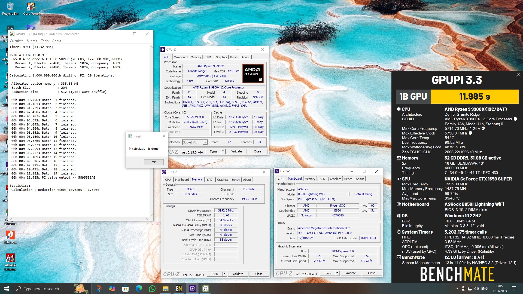Click Validate in top CPU-Z window

pyautogui.click(x=236, y=151)
